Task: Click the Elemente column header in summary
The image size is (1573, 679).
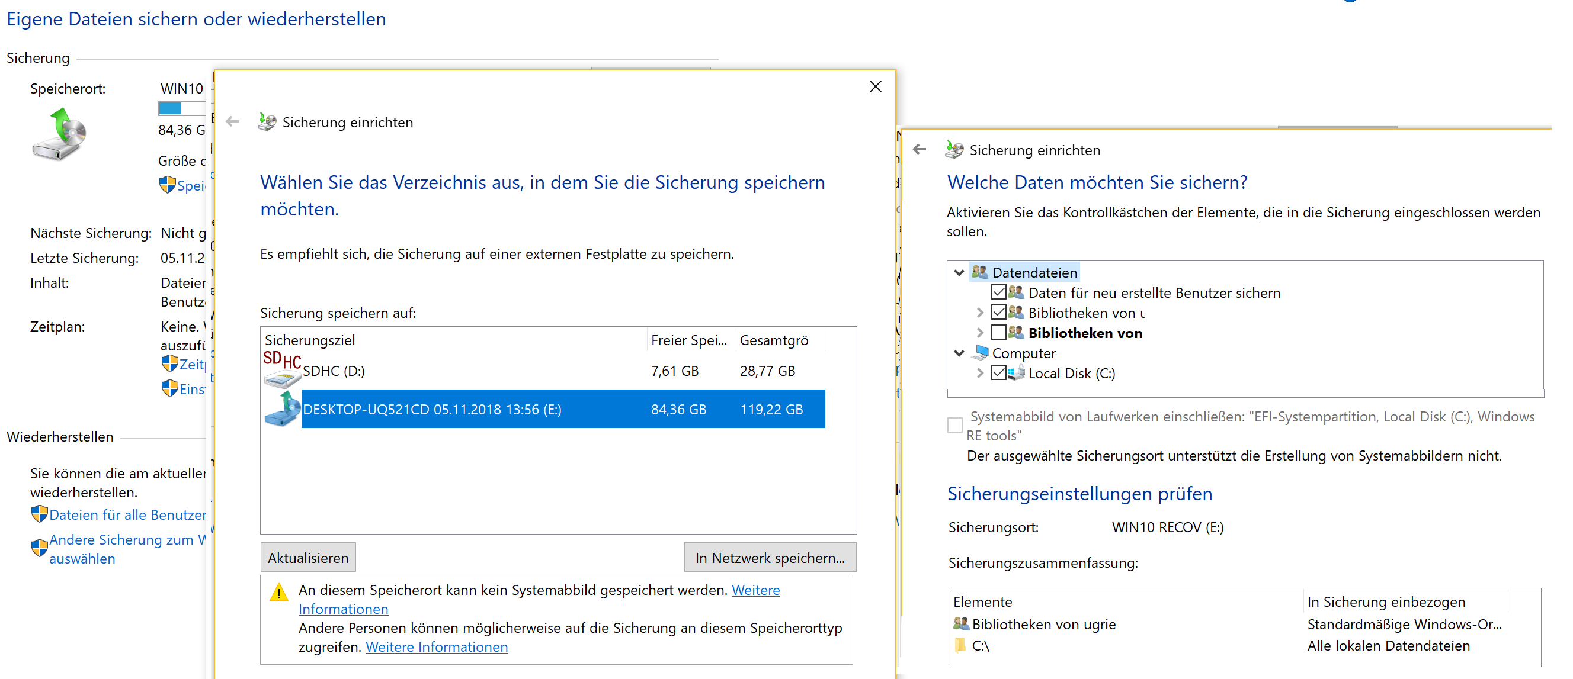Action: click(1126, 601)
